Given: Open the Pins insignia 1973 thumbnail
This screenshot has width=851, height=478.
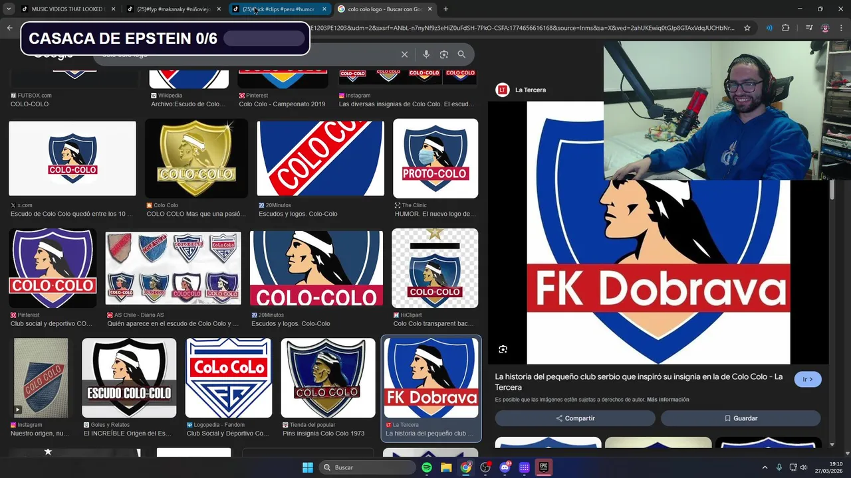Looking at the screenshot, I should (328, 378).
